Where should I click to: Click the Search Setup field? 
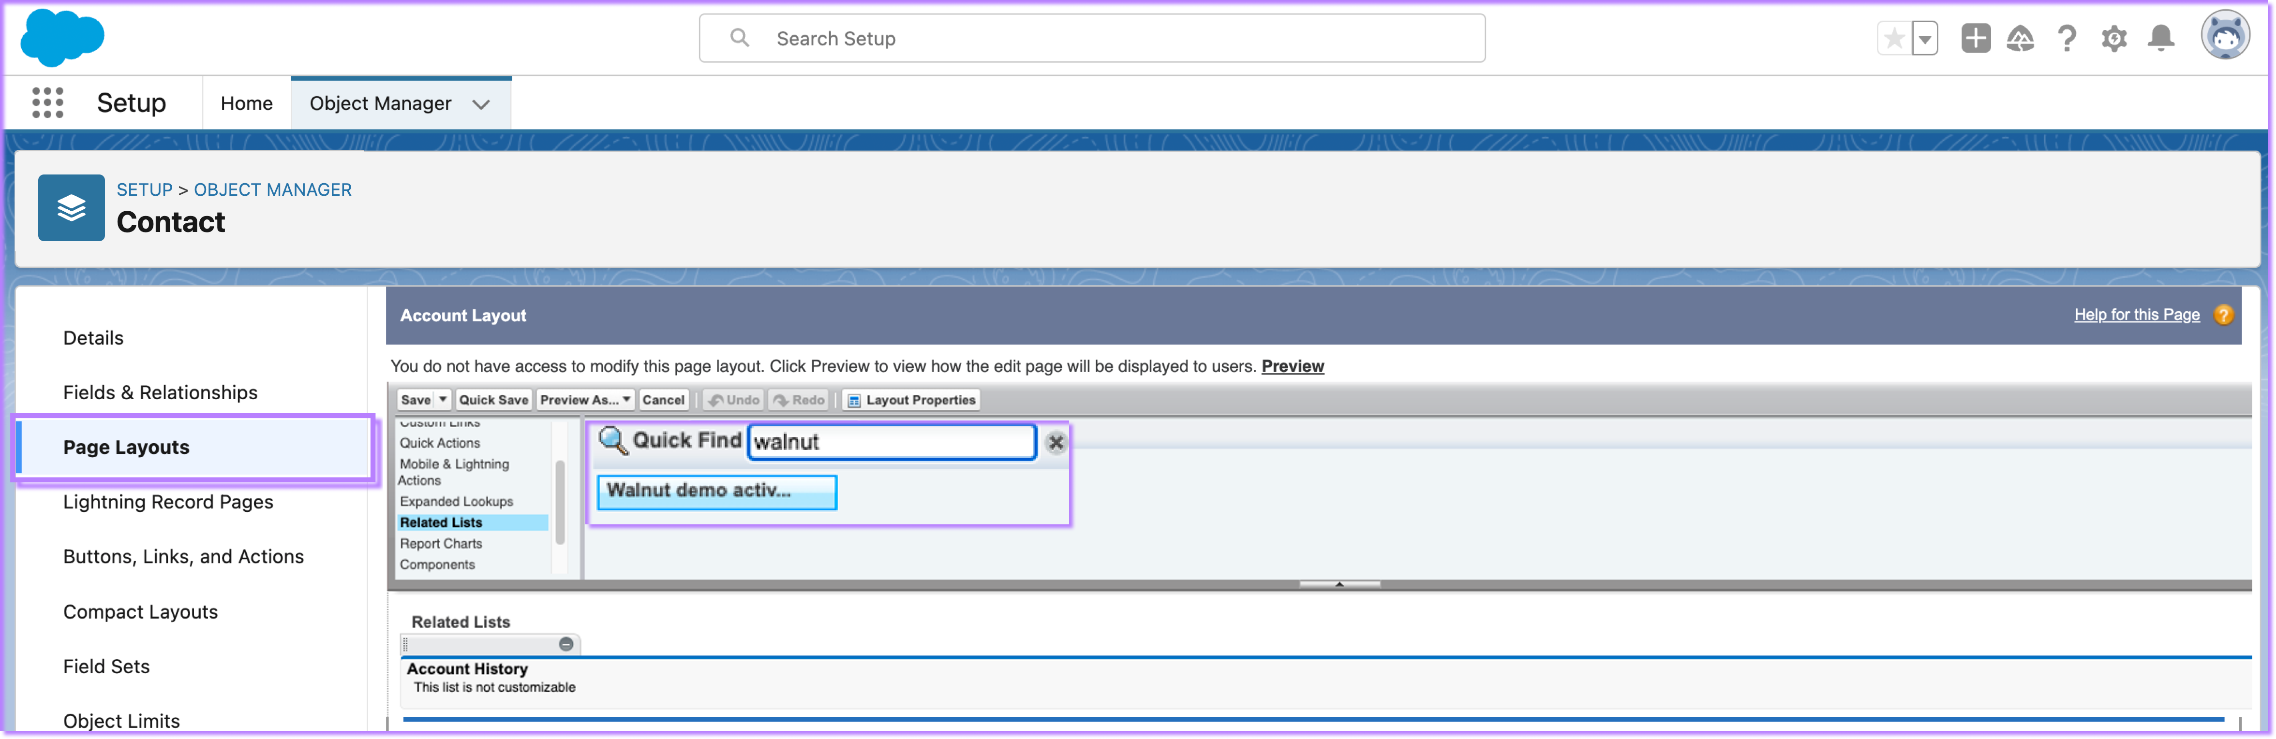pos(1091,38)
